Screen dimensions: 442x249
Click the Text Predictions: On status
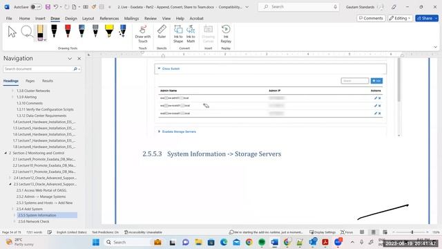point(105,232)
